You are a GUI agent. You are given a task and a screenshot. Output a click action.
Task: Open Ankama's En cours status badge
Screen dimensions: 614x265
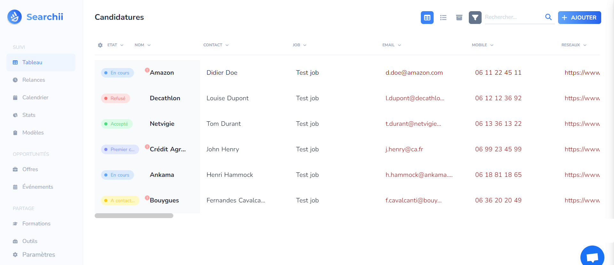[x=117, y=175]
